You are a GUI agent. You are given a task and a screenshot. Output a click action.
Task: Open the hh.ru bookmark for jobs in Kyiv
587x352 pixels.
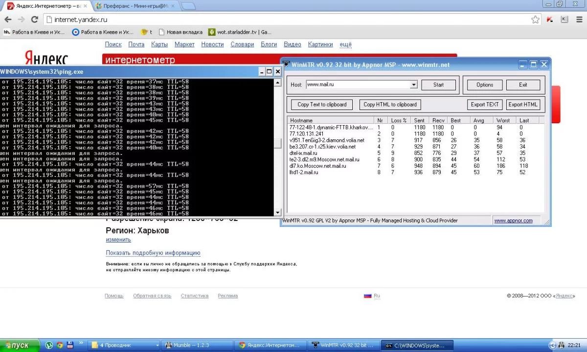click(x=34, y=32)
